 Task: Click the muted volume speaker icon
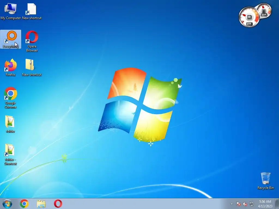pos(245,204)
